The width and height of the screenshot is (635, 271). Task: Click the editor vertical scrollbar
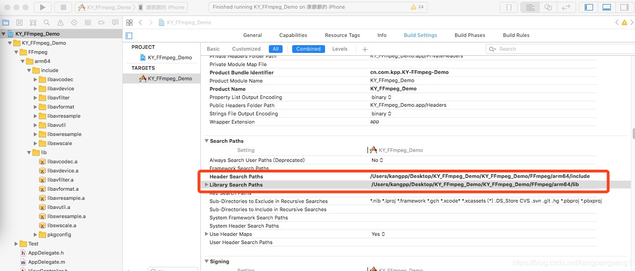(x=633, y=133)
